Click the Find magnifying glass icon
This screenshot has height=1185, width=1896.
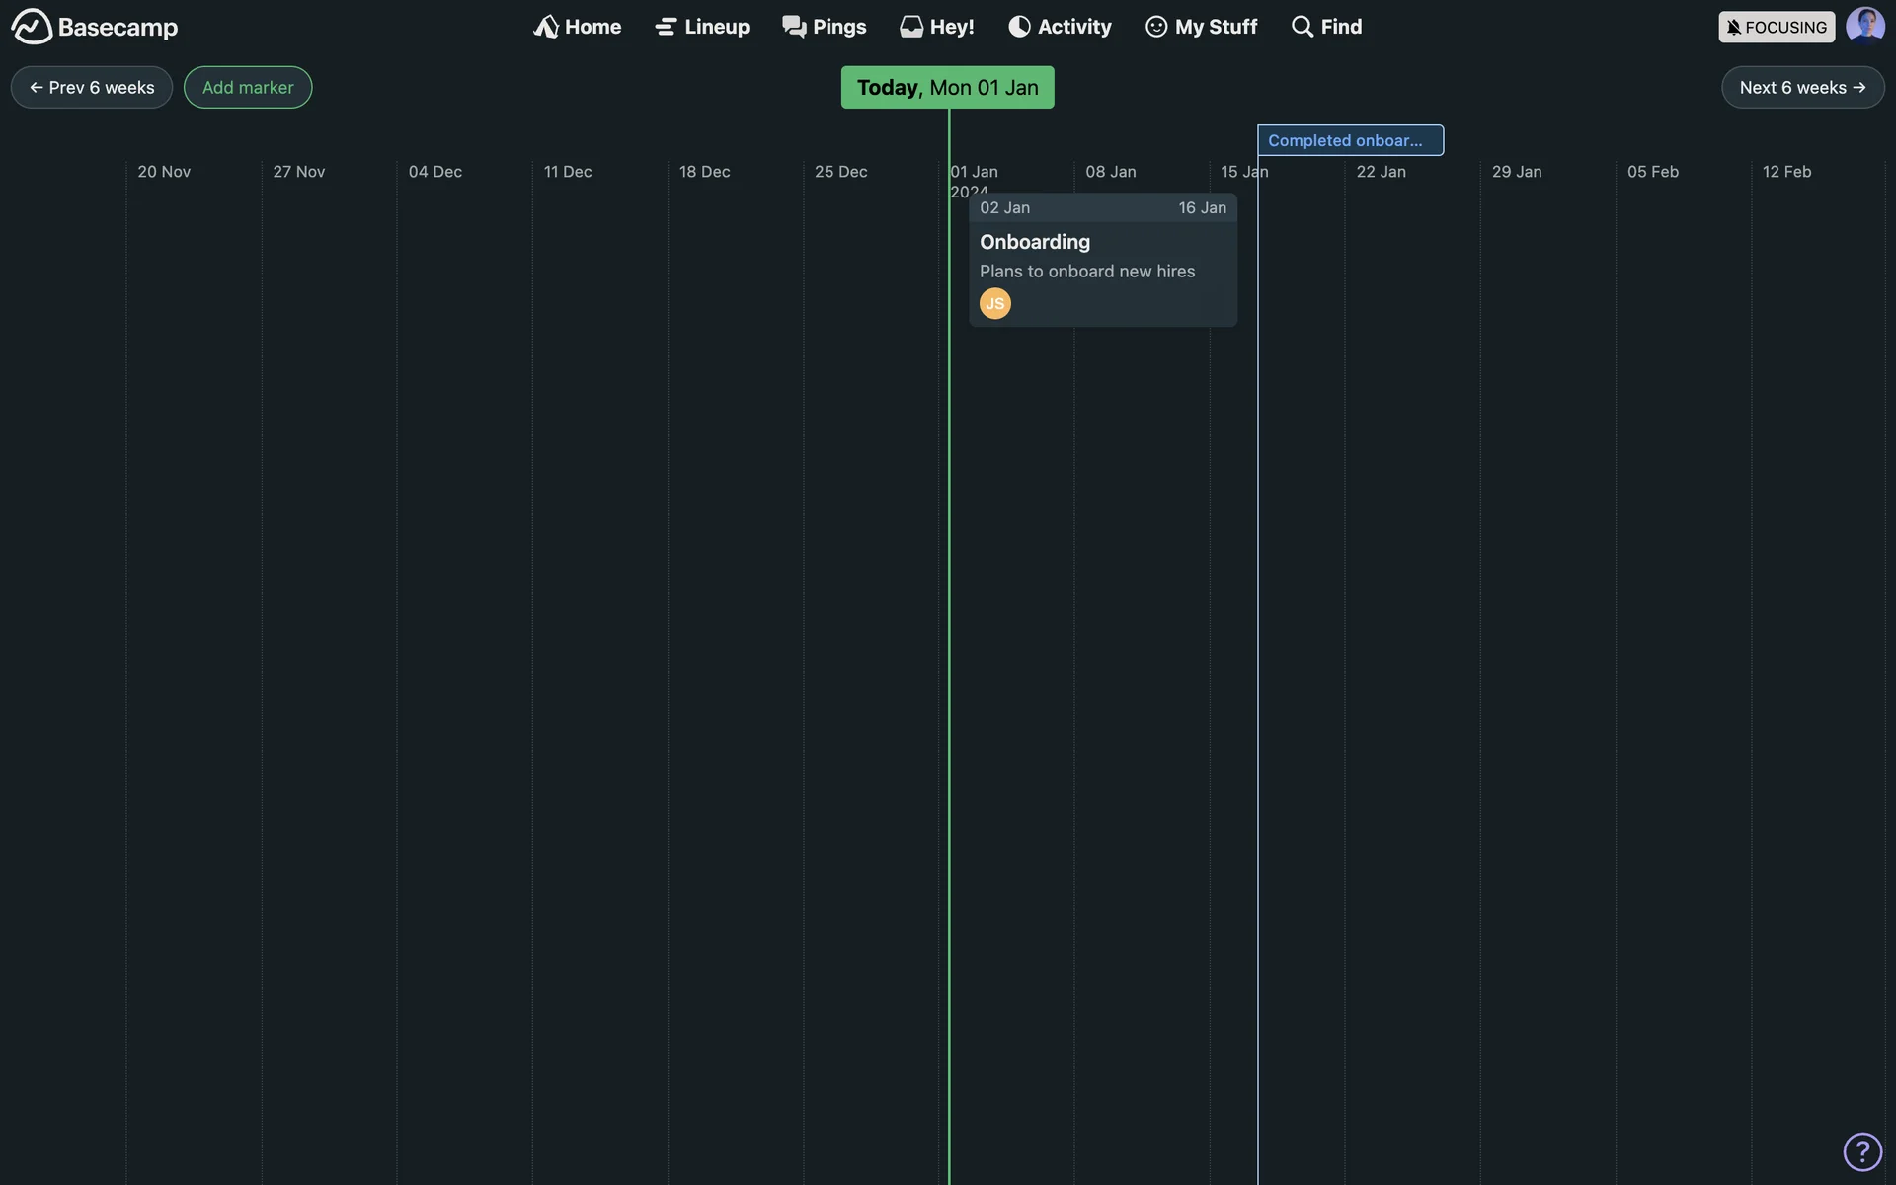[1303, 27]
